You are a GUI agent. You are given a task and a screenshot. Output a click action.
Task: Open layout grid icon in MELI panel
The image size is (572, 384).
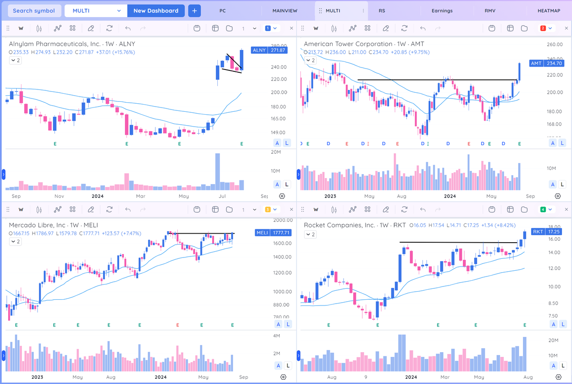pos(215,209)
